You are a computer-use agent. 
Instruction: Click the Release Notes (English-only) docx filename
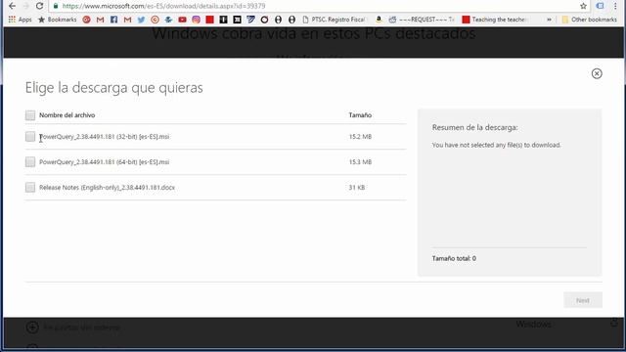[107, 187]
